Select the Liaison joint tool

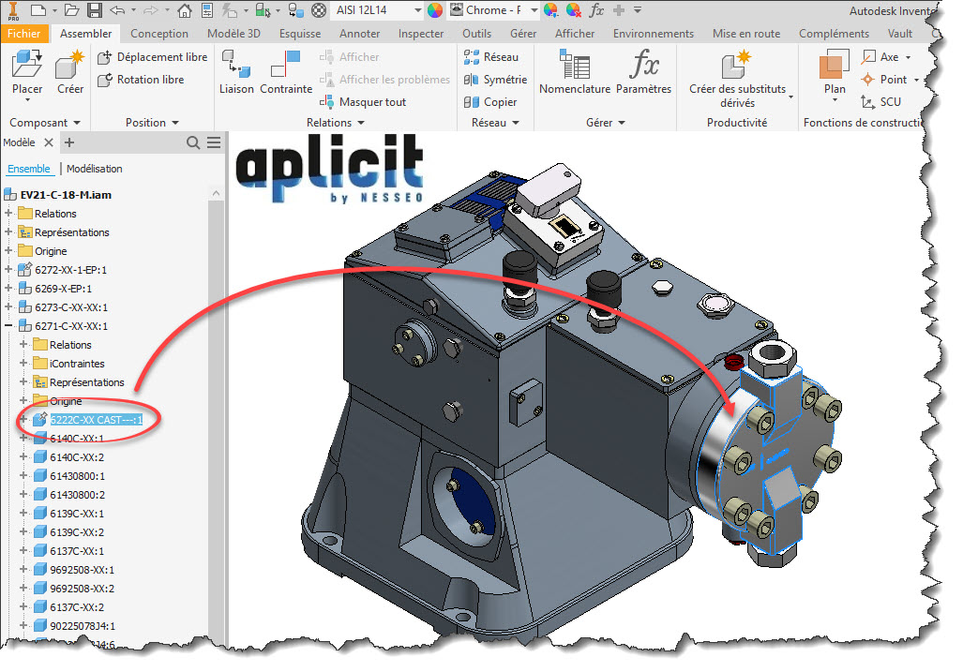236,71
